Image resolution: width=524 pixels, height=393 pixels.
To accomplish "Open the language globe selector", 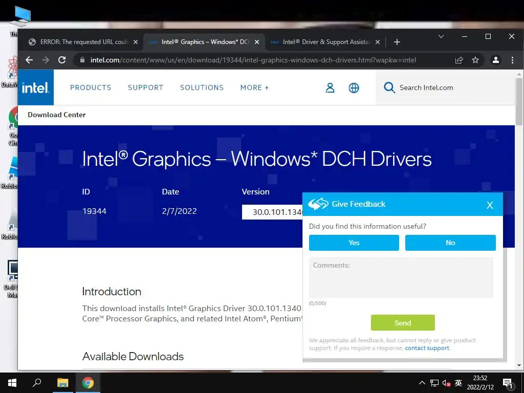I will click(x=354, y=88).
